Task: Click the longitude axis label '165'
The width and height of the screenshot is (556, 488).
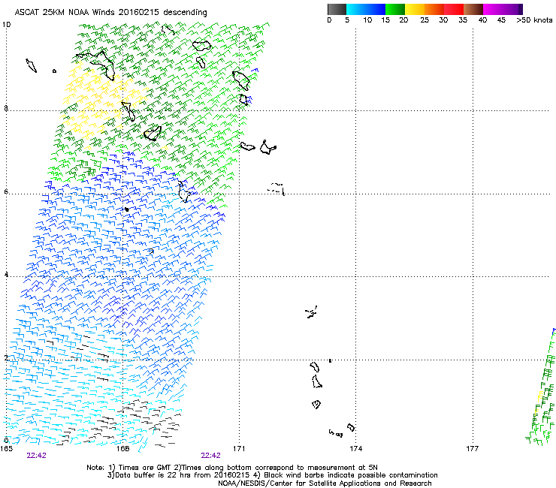Action: click(x=6, y=449)
